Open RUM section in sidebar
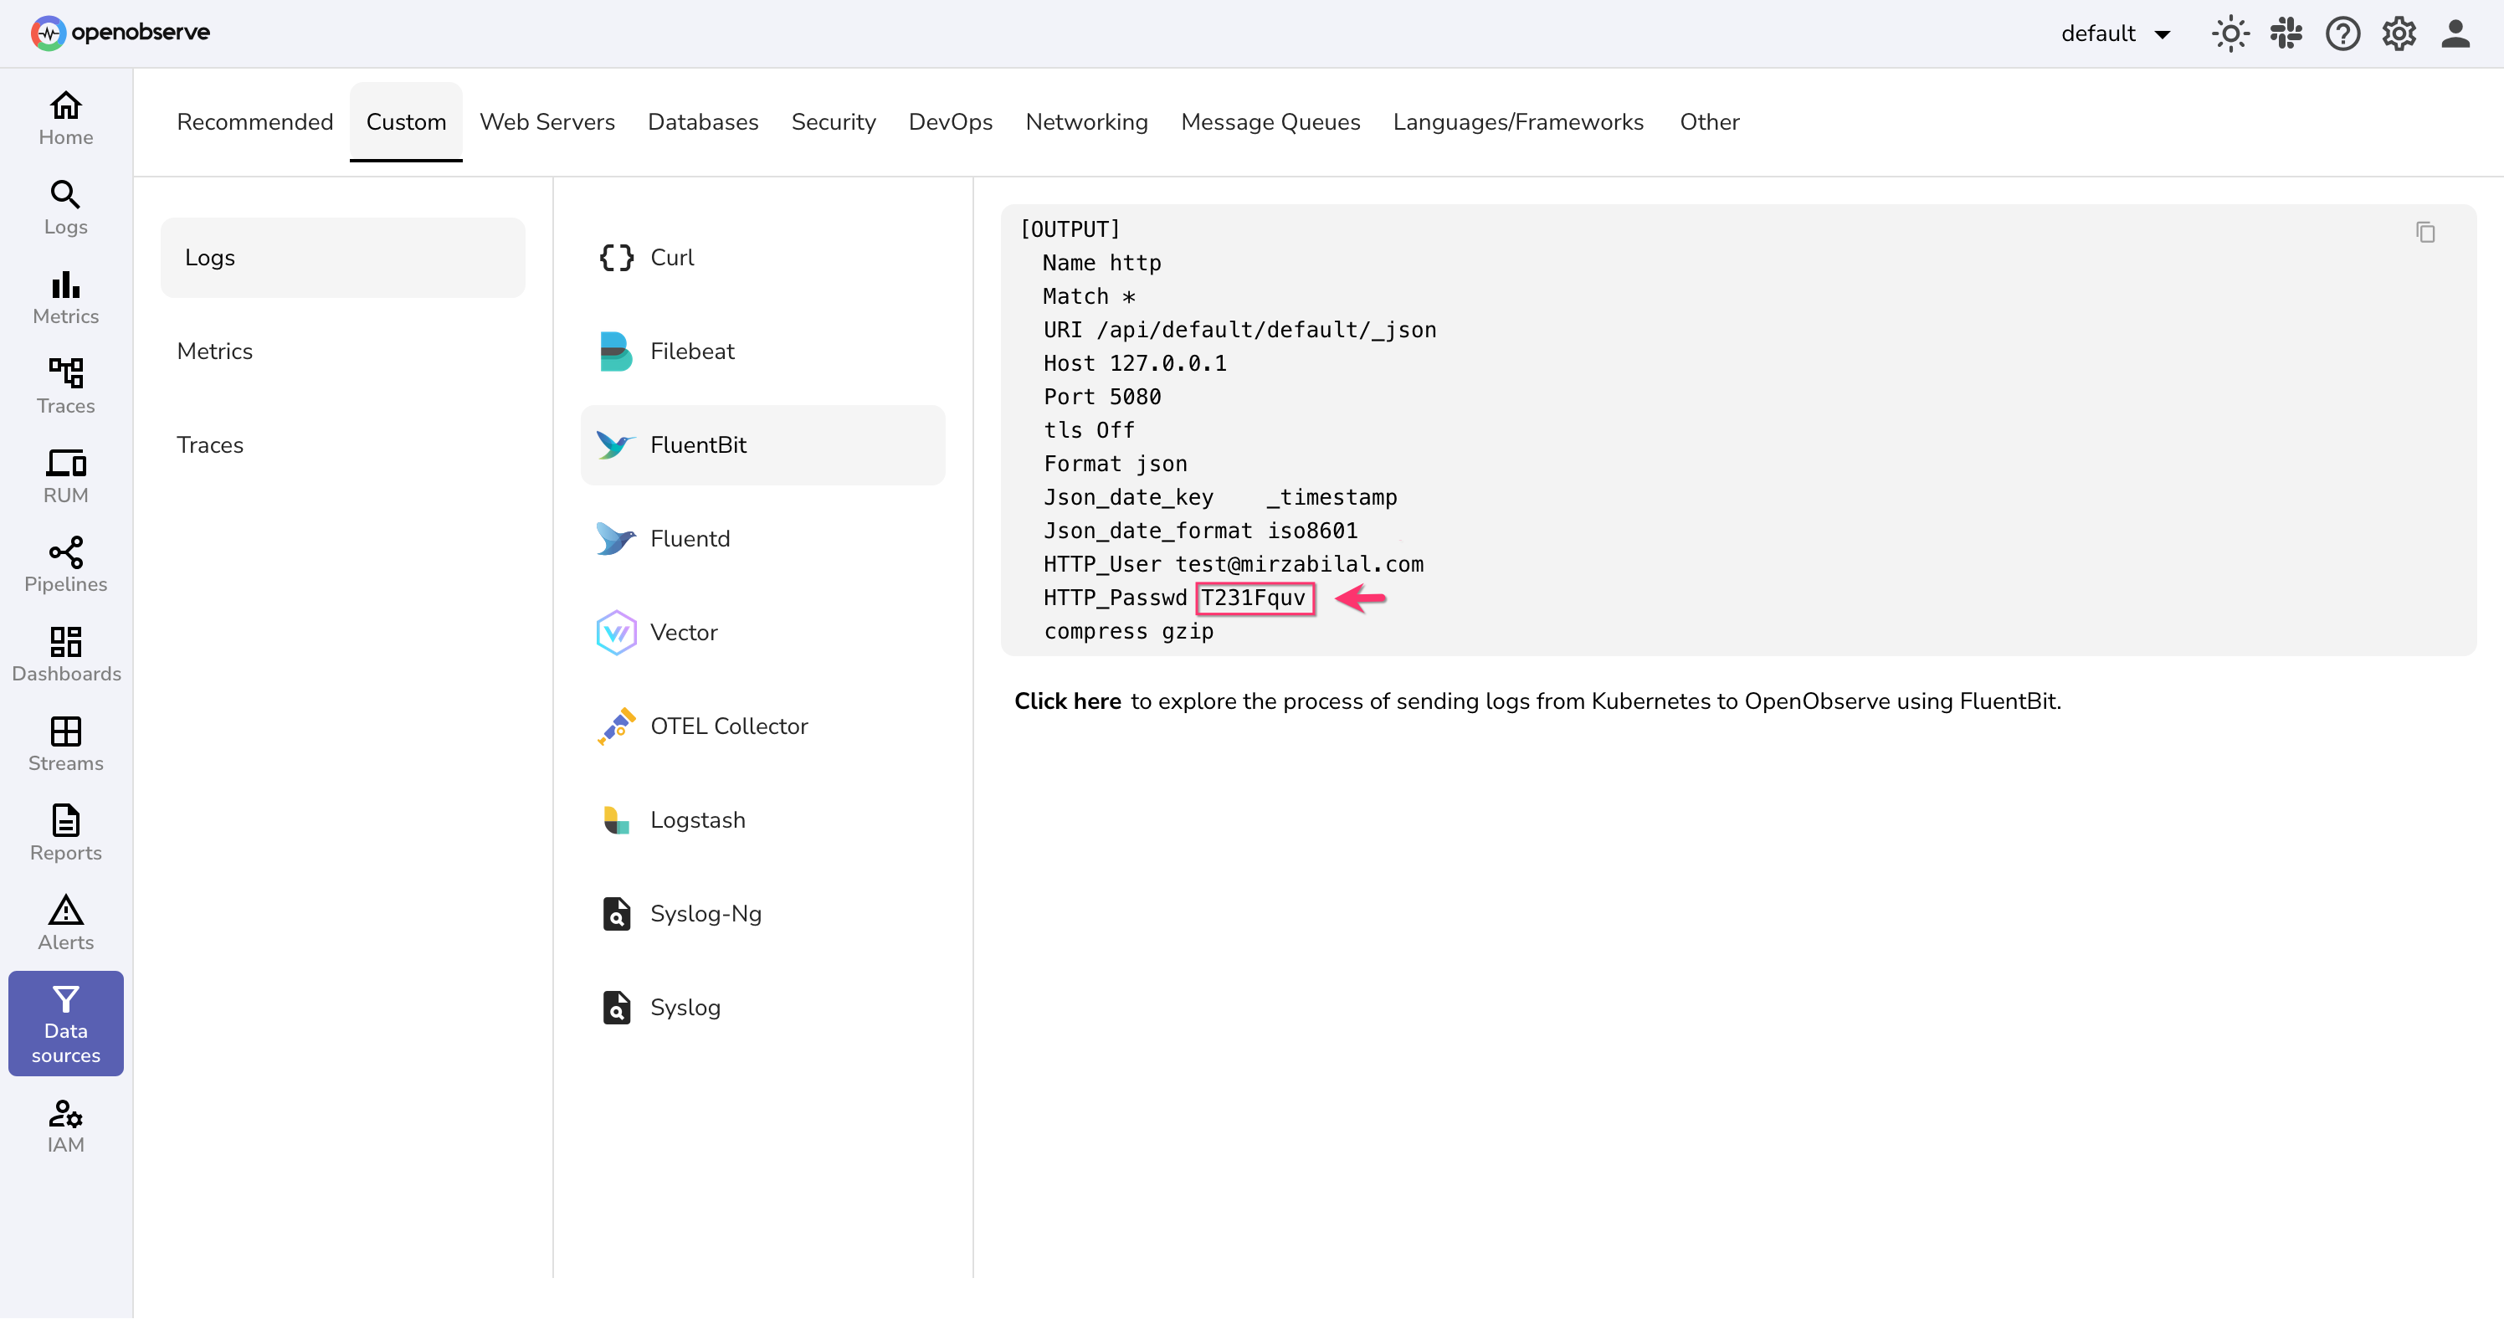 coord(65,476)
